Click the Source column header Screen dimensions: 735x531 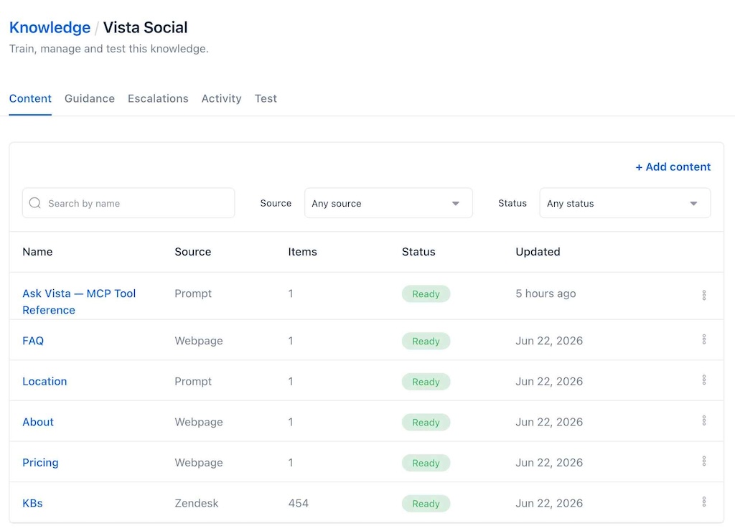tap(192, 252)
